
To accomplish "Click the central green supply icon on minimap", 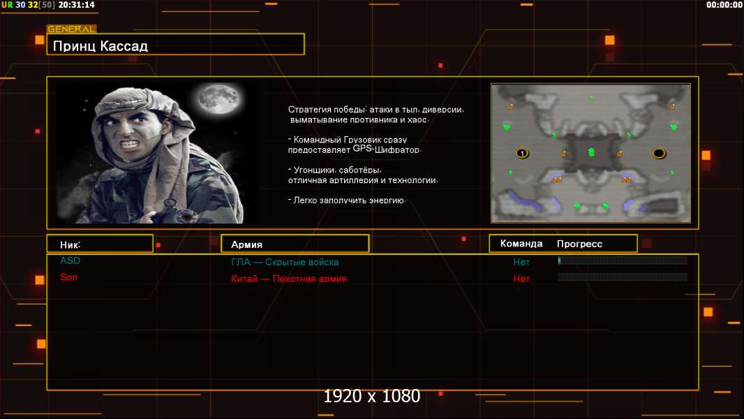I will (x=591, y=152).
